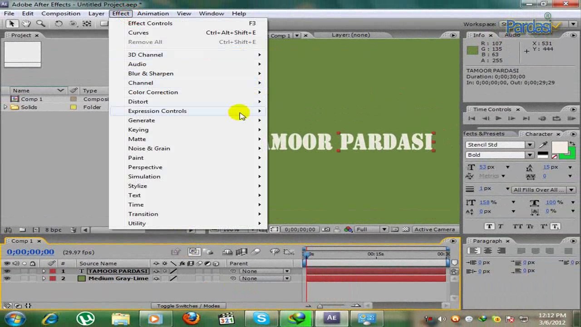Viewport: 581px width, 327px height.
Task: Open Expression Controls submenu
Action: [188, 111]
